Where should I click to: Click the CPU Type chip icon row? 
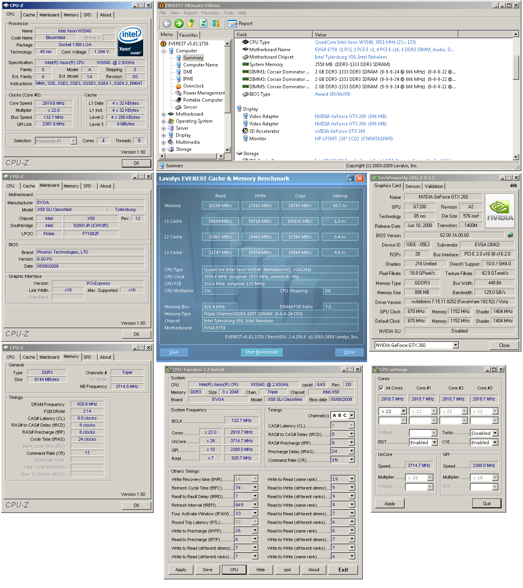pos(245,42)
